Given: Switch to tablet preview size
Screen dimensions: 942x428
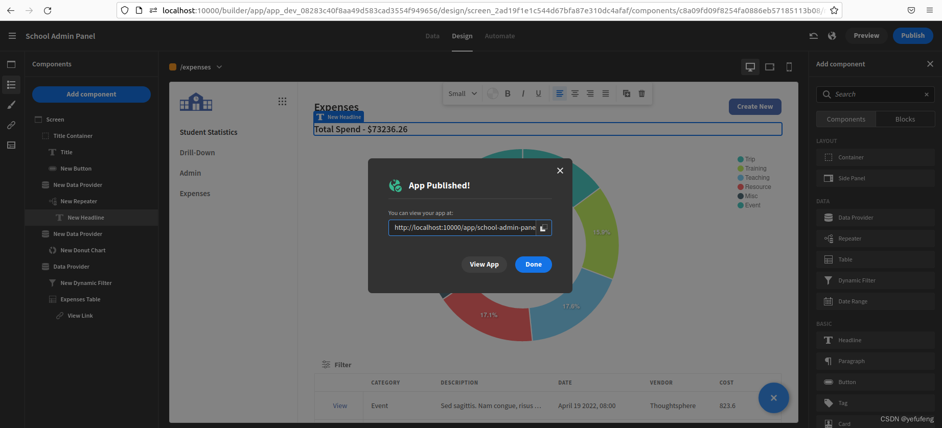Looking at the screenshot, I should point(770,67).
